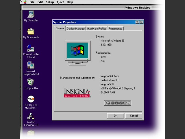
Task: Switch to the Hardware Profiles tab
Action: pos(97,29)
